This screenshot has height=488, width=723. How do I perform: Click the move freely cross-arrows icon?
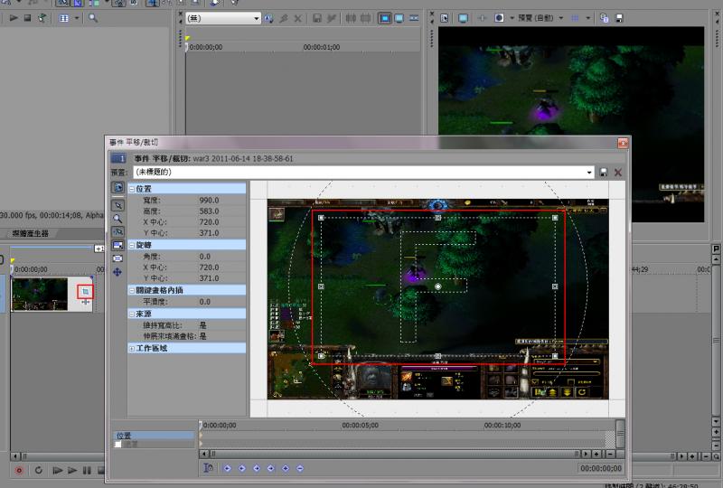coord(117,271)
